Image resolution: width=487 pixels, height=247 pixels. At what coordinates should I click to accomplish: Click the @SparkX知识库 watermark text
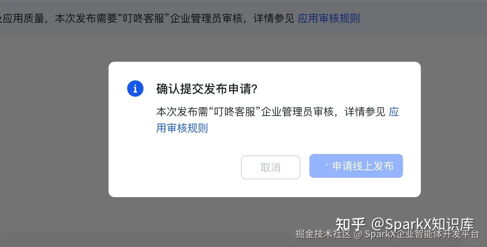point(423,225)
